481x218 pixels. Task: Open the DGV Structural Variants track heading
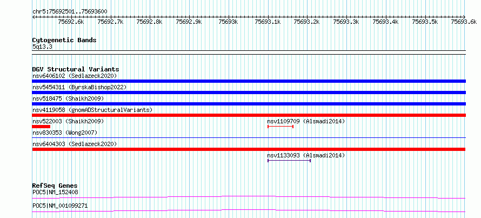(x=76, y=69)
